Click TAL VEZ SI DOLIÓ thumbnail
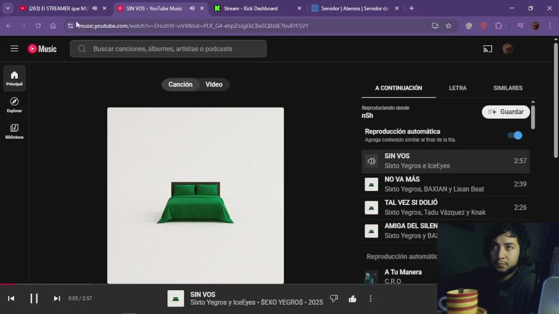This screenshot has width=559, height=314. [x=371, y=208]
